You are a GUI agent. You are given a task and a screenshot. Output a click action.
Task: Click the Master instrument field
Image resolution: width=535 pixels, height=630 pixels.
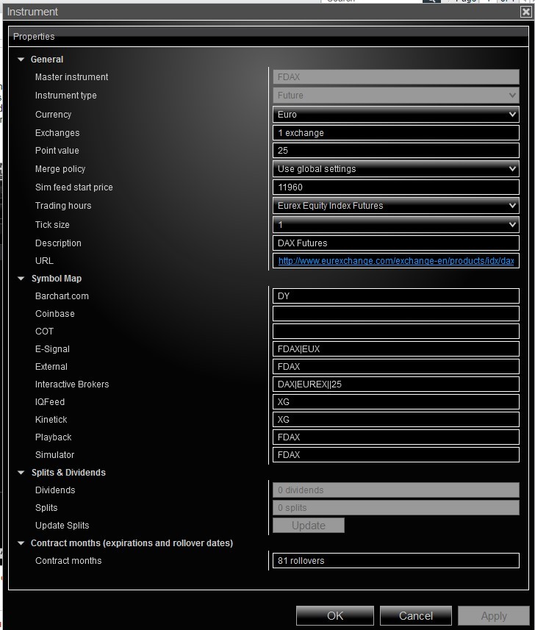click(395, 76)
